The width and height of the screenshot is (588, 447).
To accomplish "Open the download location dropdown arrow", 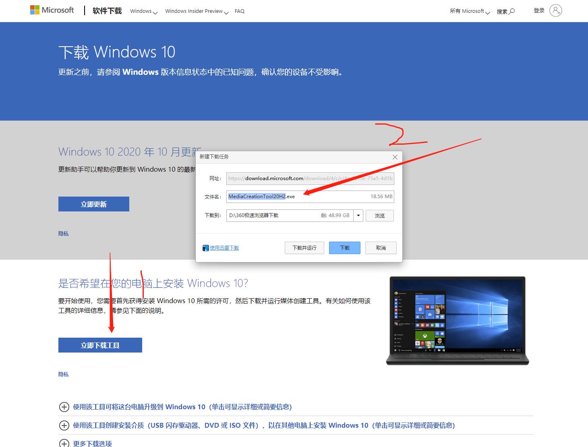I will (x=358, y=215).
